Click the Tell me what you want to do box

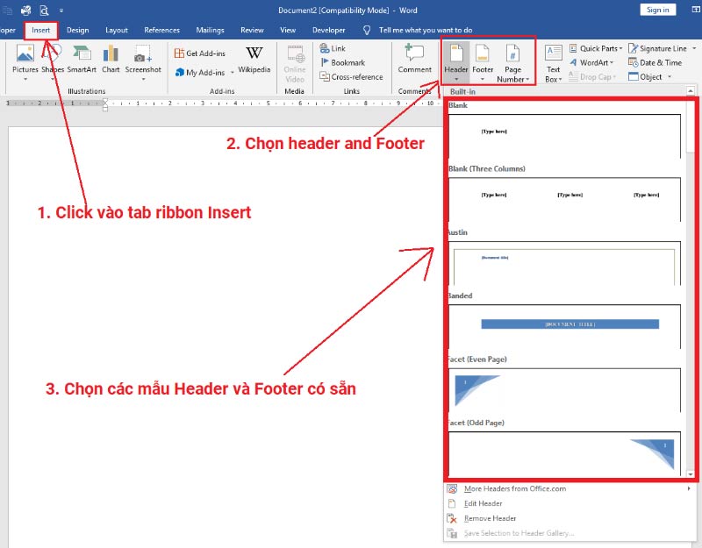[426, 30]
